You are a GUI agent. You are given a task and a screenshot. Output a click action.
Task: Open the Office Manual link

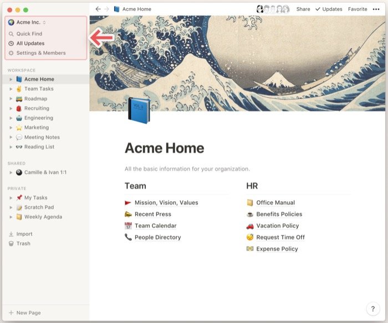(x=275, y=203)
